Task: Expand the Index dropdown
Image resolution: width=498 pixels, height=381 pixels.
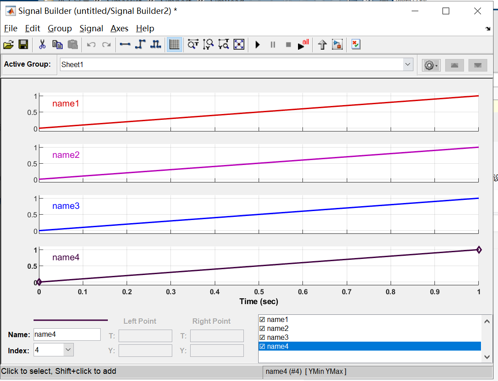Action: click(68, 350)
